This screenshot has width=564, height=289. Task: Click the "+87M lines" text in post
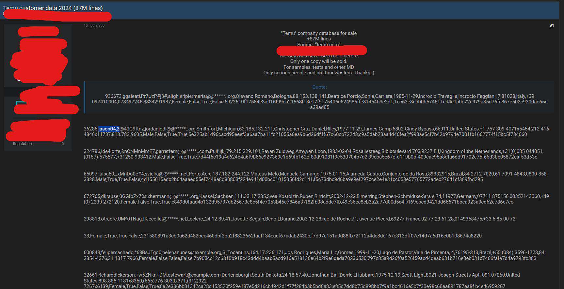tap(318, 39)
